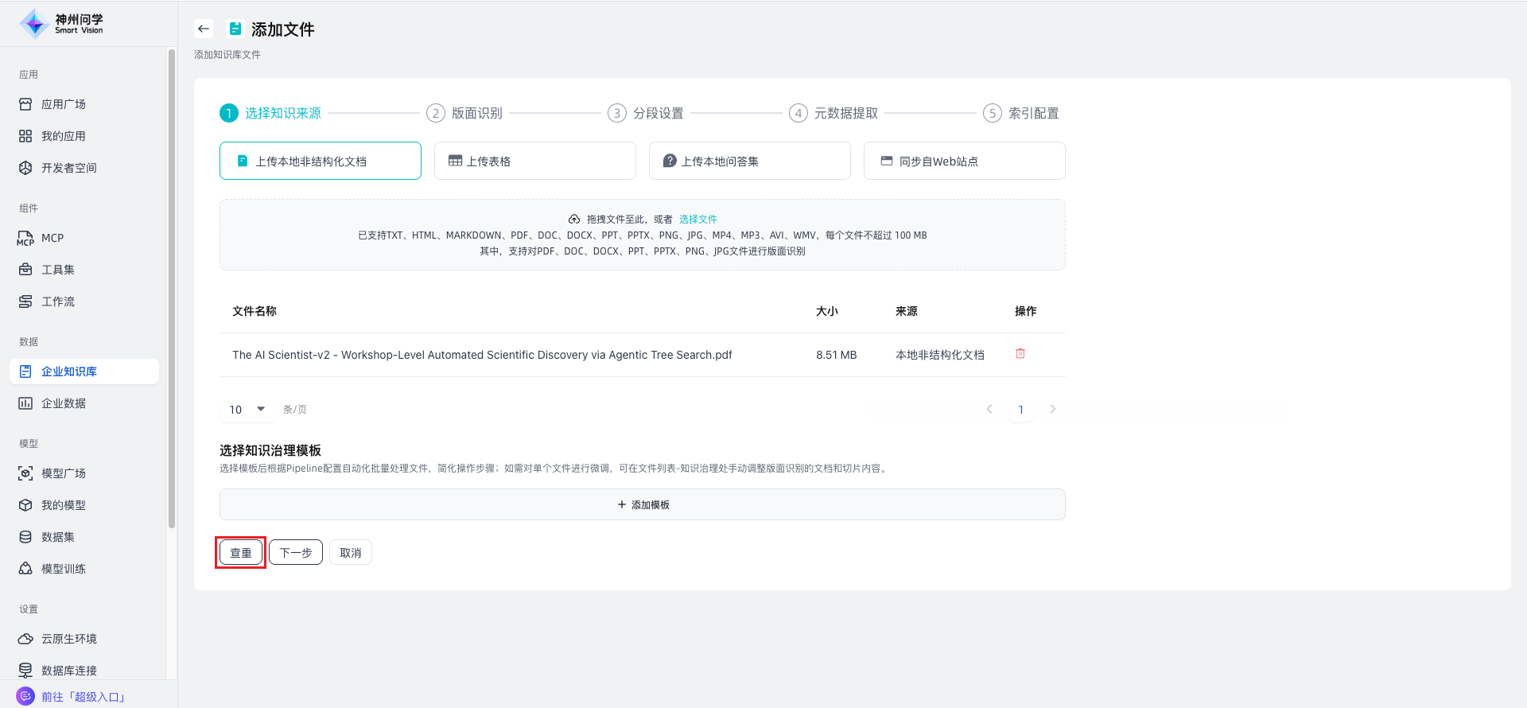The image size is (1527, 708).
Task: Click the 下一步 button
Action: [x=296, y=552]
